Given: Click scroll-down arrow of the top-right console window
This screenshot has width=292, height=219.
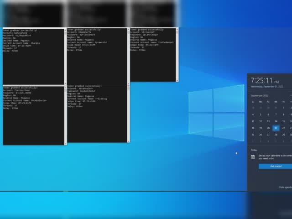Looking at the screenshot, I should [x=177, y=80].
